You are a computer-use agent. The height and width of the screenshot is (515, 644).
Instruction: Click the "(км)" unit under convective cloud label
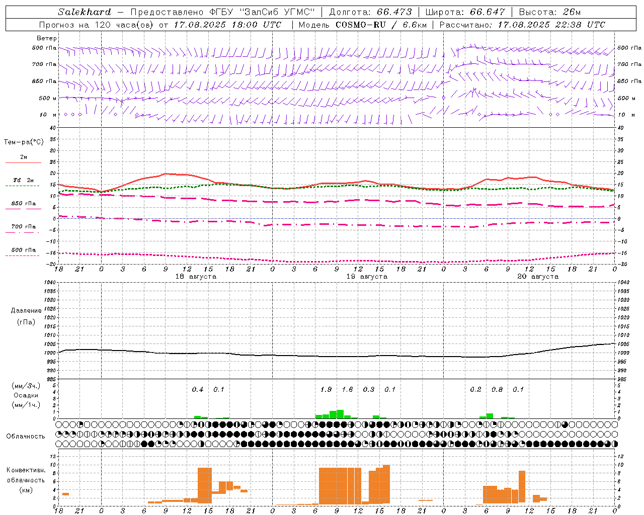click(26, 490)
